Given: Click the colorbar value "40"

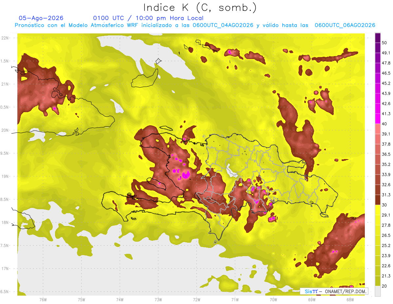Looking at the screenshot, I should pos(385,124).
